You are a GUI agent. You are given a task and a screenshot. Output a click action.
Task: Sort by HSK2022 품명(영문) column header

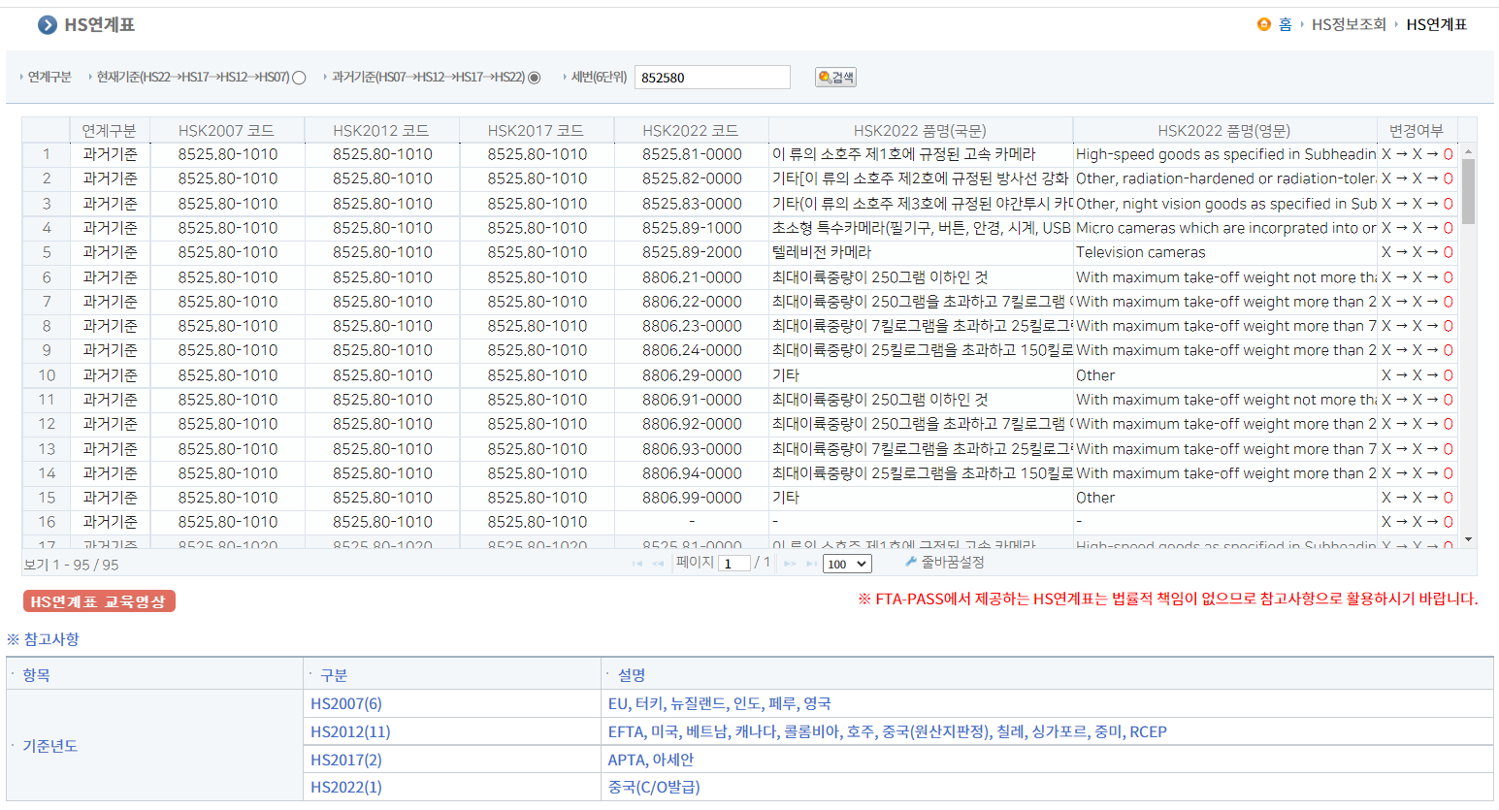1224,130
